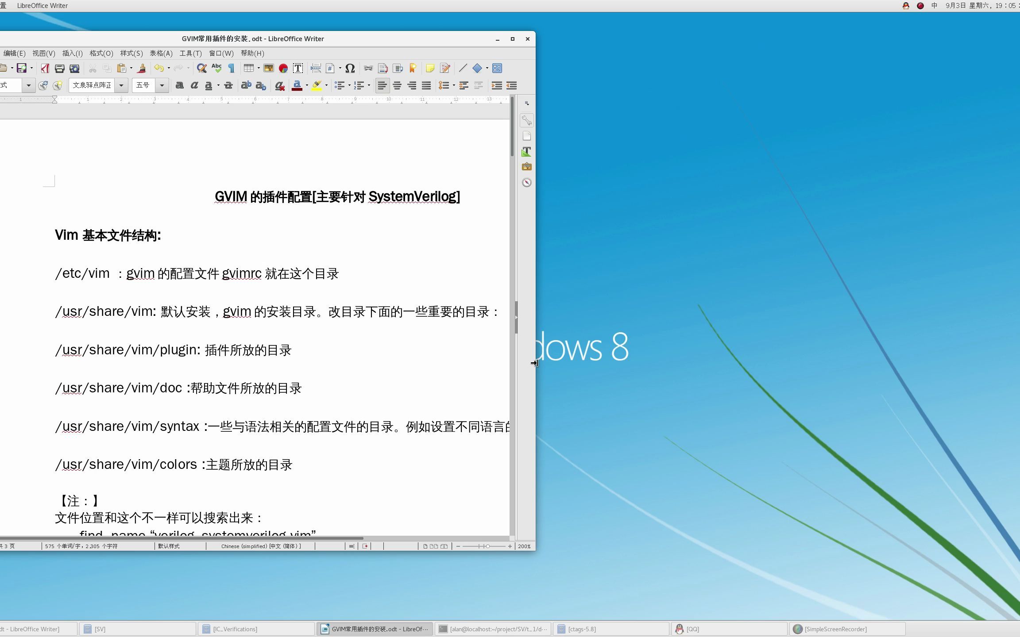Expand the font color palette arrow
1020x637 pixels.
tap(307, 85)
